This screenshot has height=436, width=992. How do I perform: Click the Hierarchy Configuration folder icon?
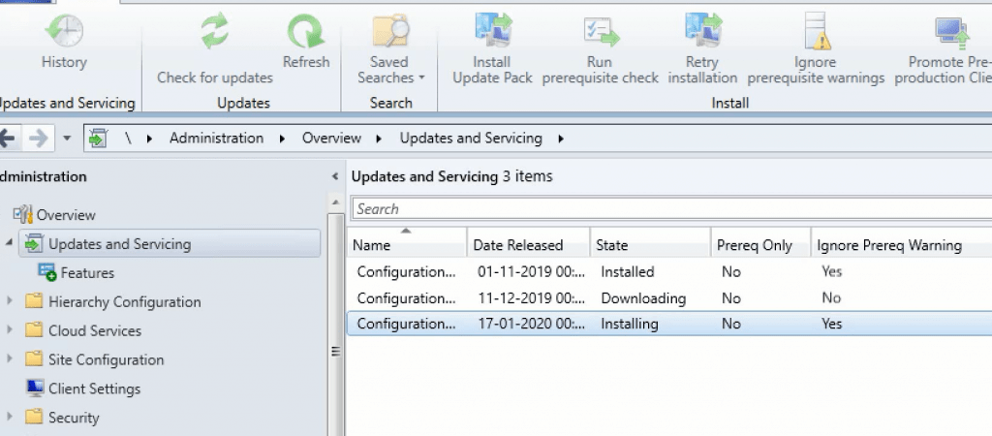pos(34,301)
